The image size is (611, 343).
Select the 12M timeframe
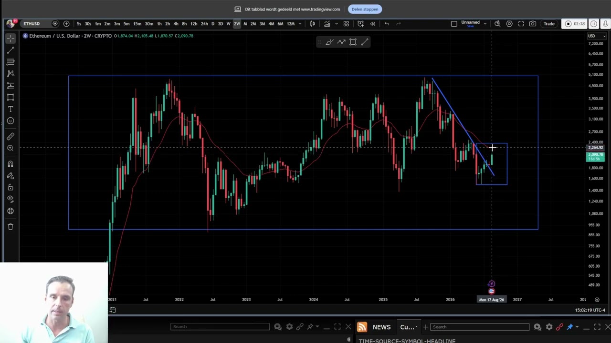(x=291, y=24)
